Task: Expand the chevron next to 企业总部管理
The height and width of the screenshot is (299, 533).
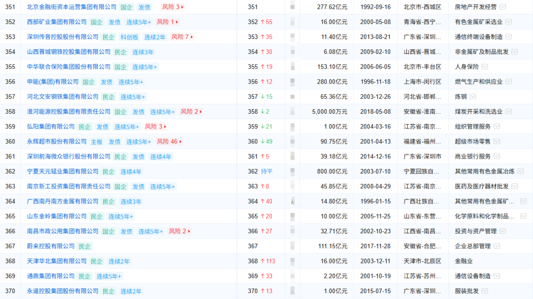Action: 496,246
